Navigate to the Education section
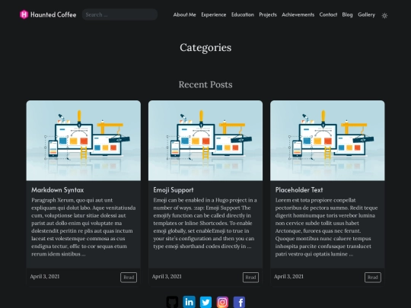Viewport: 411px width, 308px height. tap(243, 14)
